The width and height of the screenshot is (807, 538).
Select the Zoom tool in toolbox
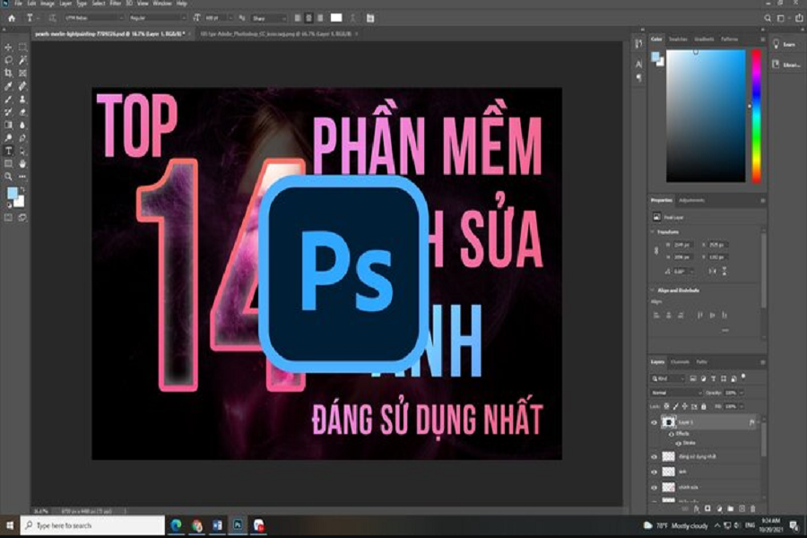point(8,177)
